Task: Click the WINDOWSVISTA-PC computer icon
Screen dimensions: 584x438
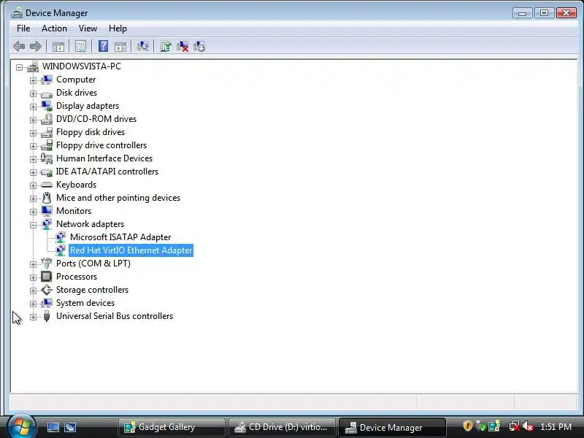Action: [x=33, y=66]
